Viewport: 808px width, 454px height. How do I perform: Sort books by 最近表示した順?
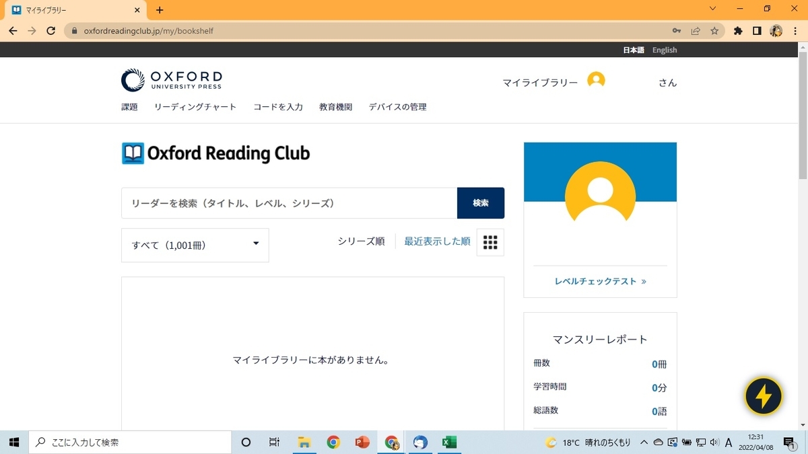tap(437, 241)
